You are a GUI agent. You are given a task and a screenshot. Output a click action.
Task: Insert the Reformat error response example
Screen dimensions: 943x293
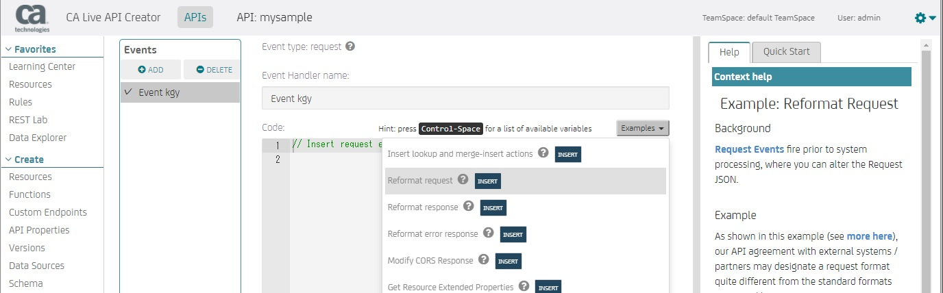[x=513, y=234]
